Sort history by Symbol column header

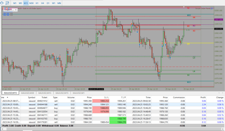coord(32,97)
